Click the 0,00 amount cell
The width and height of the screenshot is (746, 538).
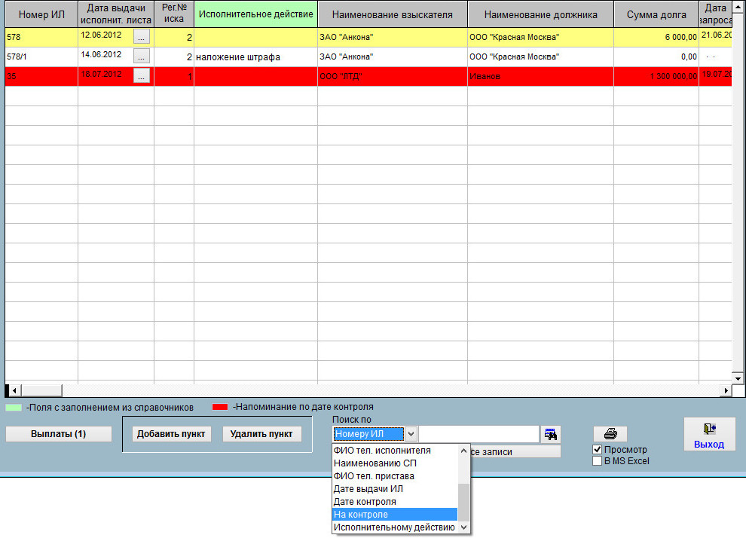click(656, 57)
